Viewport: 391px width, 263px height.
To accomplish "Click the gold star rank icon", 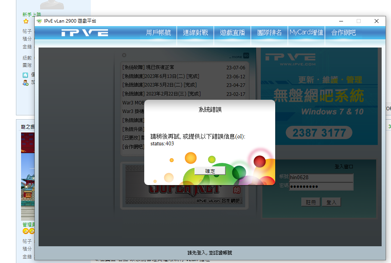I will coord(26,21).
